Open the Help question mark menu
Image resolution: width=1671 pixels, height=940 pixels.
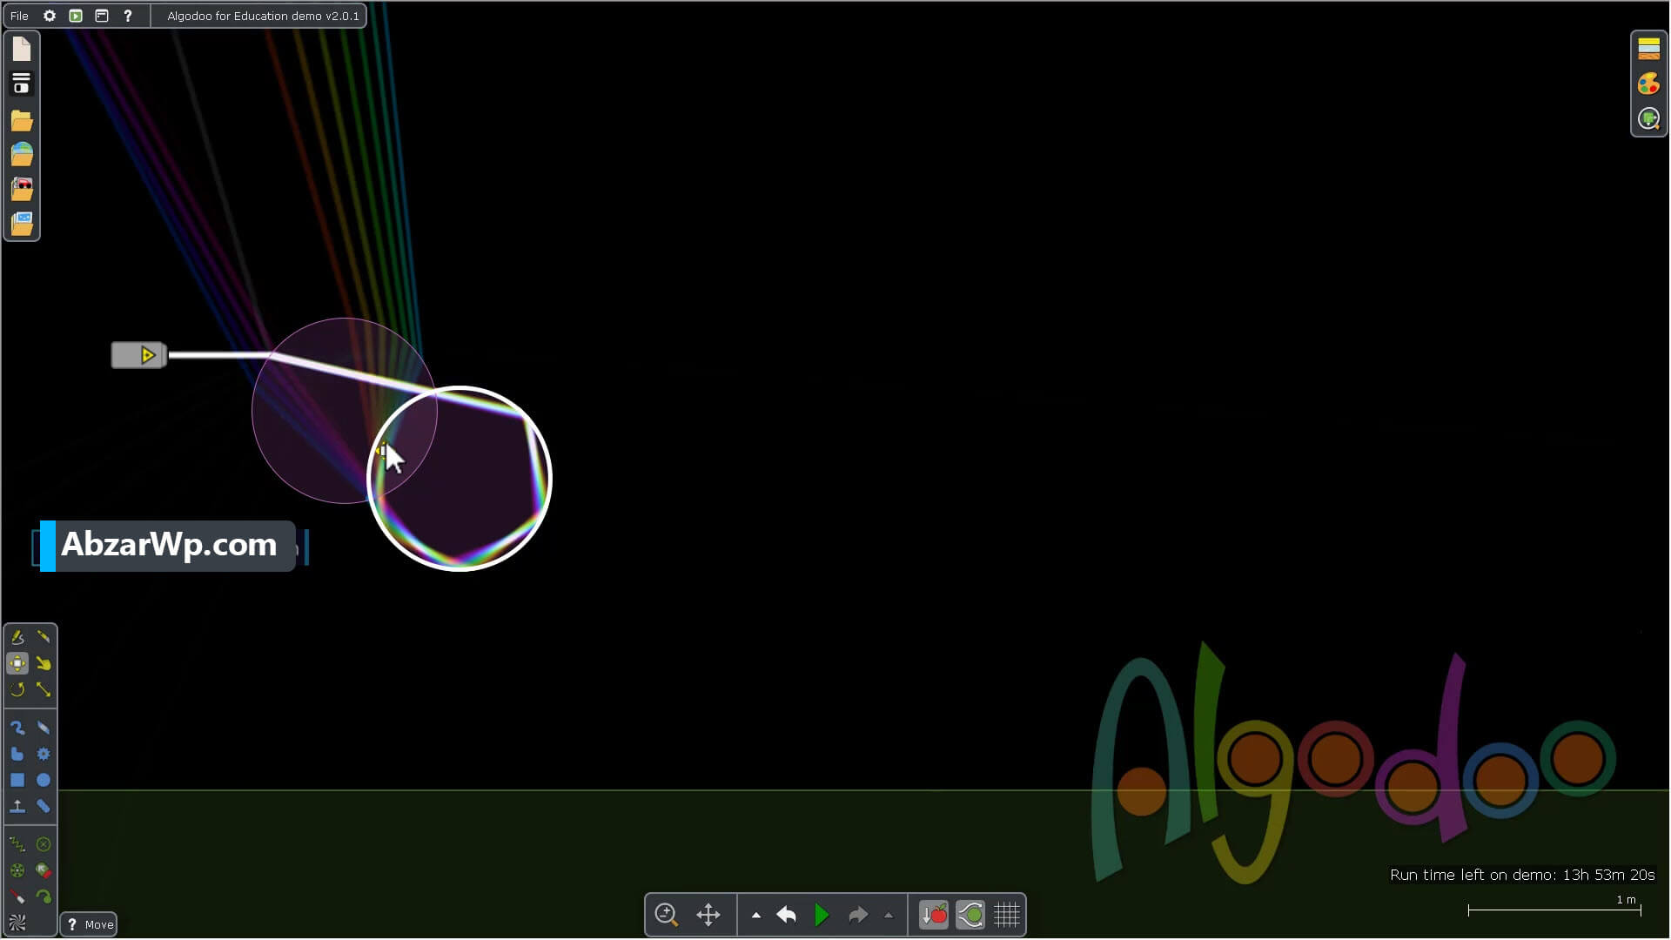pyautogui.click(x=128, y=16)
